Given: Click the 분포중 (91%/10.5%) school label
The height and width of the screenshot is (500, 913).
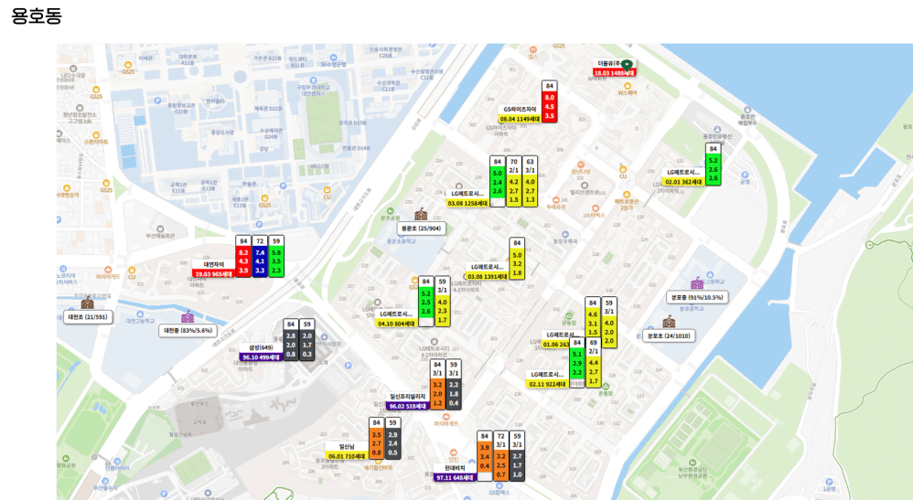Looking at the screenshot, I should click(x=697, y=297).
